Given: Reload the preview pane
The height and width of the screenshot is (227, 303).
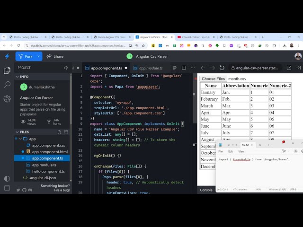Looking at the screenshot, I should pos(223,68).
